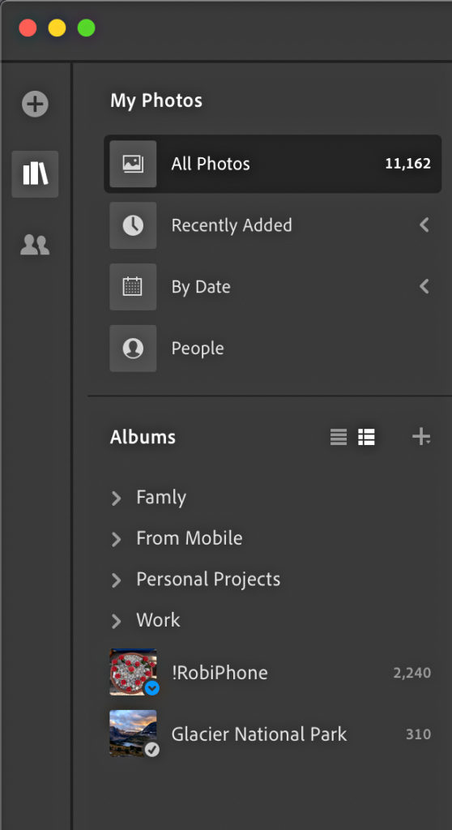Expand the By Date chevron
Screen dimensions: 452x830
point(424,286)
